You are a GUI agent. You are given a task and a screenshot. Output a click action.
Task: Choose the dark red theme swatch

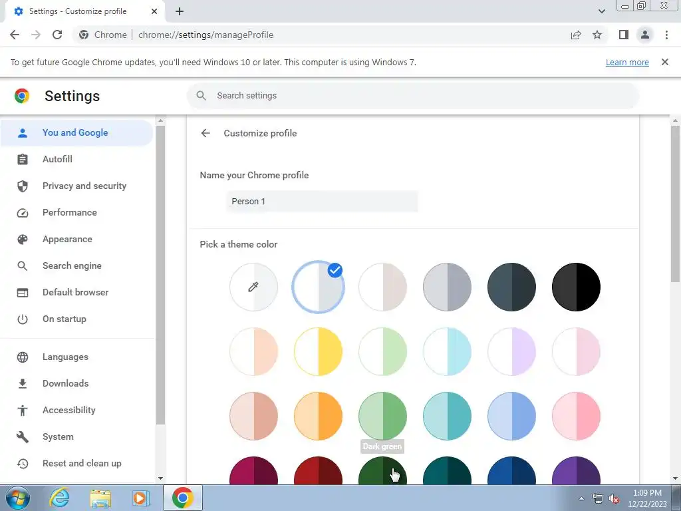click(x=319, y=471)
